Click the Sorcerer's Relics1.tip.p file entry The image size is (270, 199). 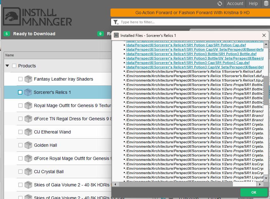194,81
